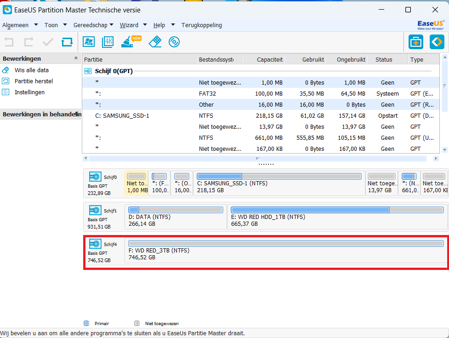This screenshot has width=449, height=338.
Task: Click the Bewerkingen in behandeling panel header
Action: pyautogui.click(x=40, y=115)
